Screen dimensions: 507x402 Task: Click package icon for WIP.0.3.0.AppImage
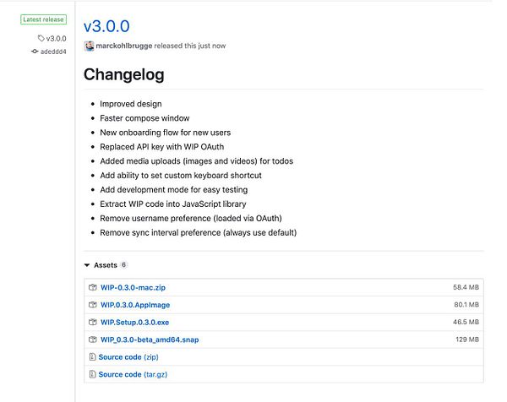tap(93, 305)
